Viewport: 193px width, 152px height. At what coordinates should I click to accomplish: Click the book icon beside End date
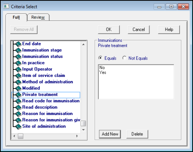(19, 44)
